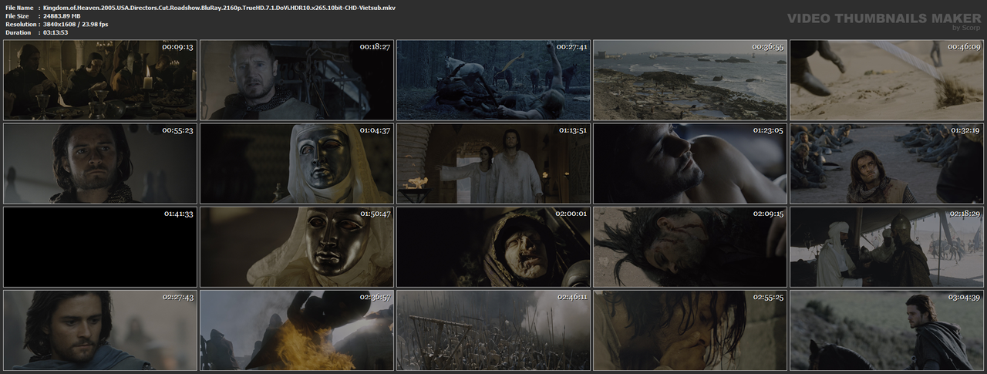
Task: Open the fire thumbnail at 02:36:57
Action: (297, 330)
